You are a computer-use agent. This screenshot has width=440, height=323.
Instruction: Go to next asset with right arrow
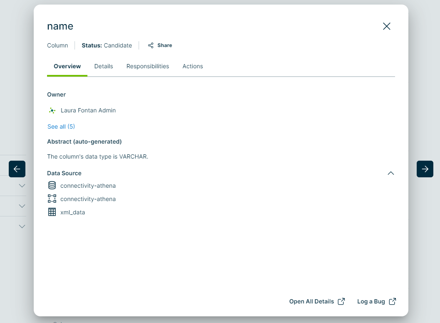click(x=425, y=169)
